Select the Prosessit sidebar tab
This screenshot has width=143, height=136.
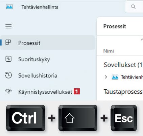[x=48, y=43]
